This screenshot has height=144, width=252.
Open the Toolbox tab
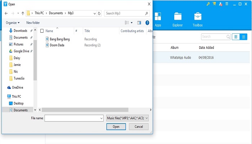tap(198, 19)
